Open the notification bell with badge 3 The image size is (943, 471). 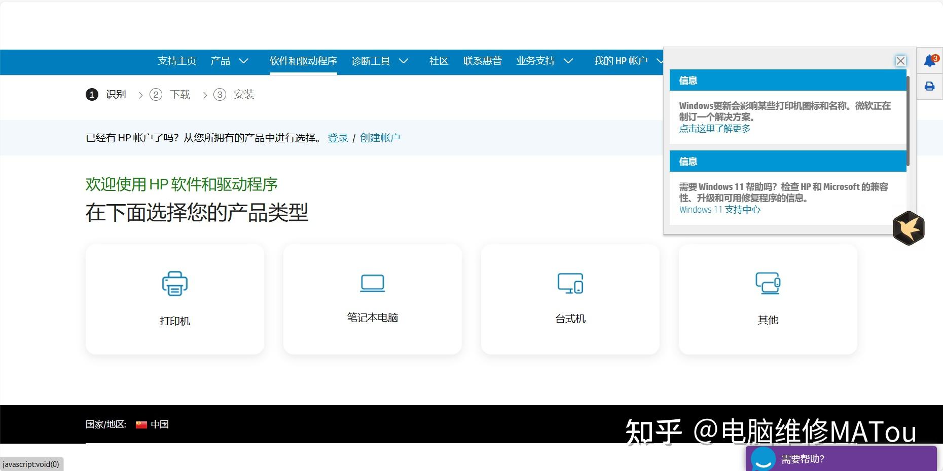coord(930,61)
